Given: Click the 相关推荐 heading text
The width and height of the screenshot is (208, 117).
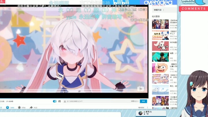Looking at the screenshot, I should (x=156, y=16).
